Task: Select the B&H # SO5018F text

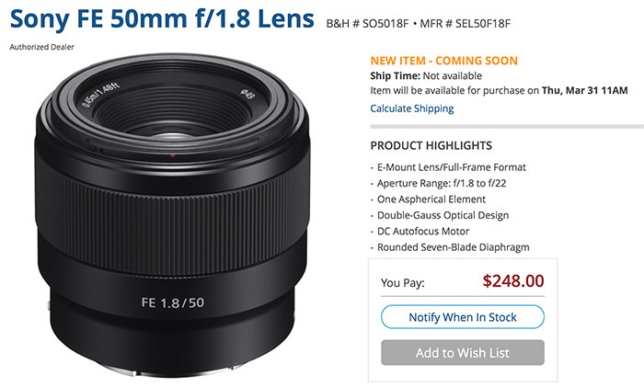Action: [x=368, y=24]
